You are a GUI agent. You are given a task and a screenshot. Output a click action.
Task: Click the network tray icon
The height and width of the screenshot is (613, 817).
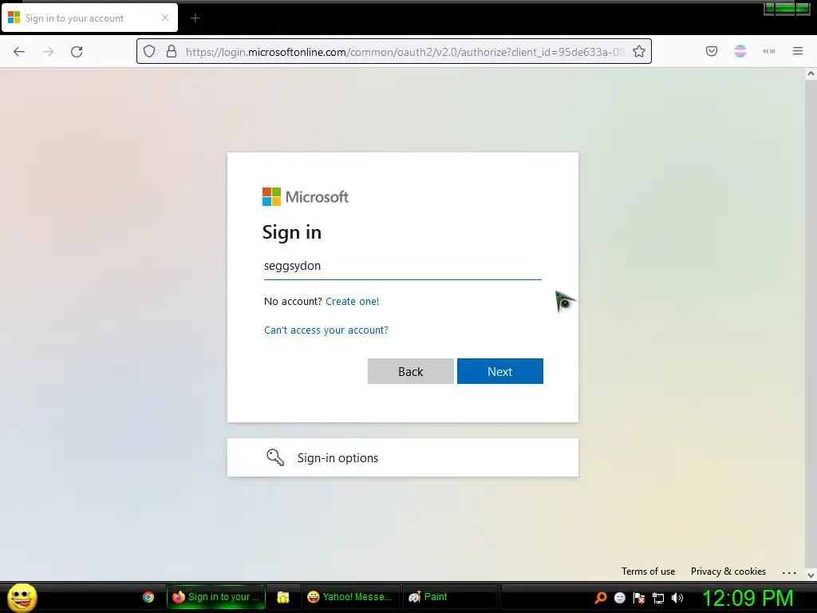[658, 598]
